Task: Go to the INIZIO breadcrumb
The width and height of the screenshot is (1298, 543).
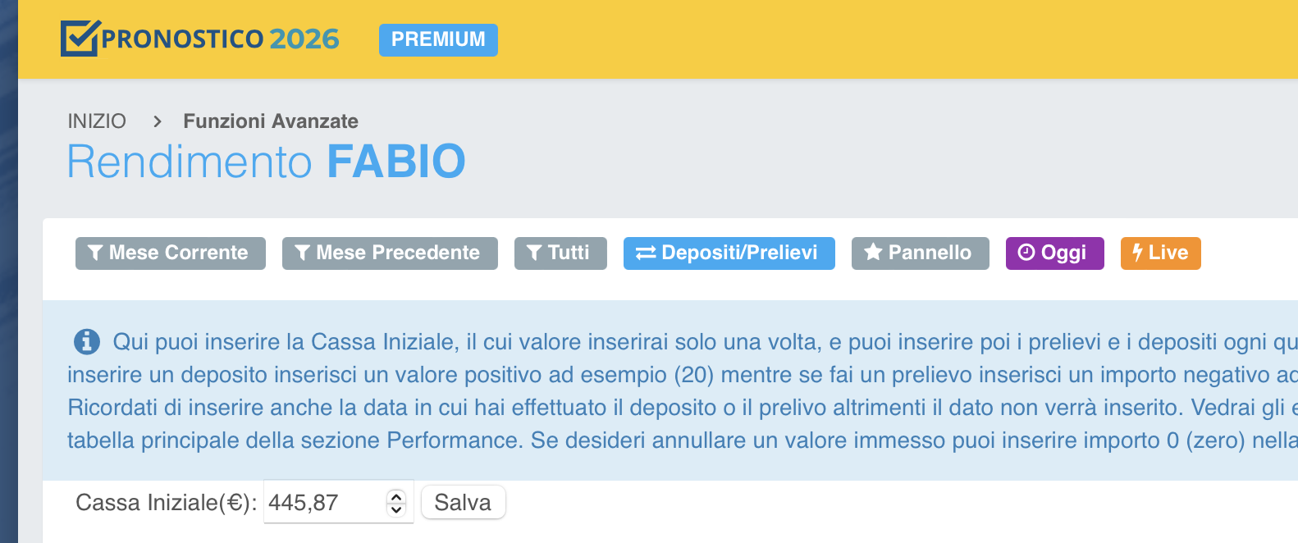Action: pyautogui.click(x=97, y=121)
